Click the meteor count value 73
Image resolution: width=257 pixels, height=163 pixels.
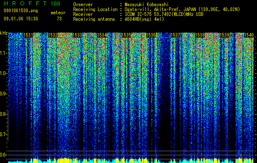(x=59, y=19)
